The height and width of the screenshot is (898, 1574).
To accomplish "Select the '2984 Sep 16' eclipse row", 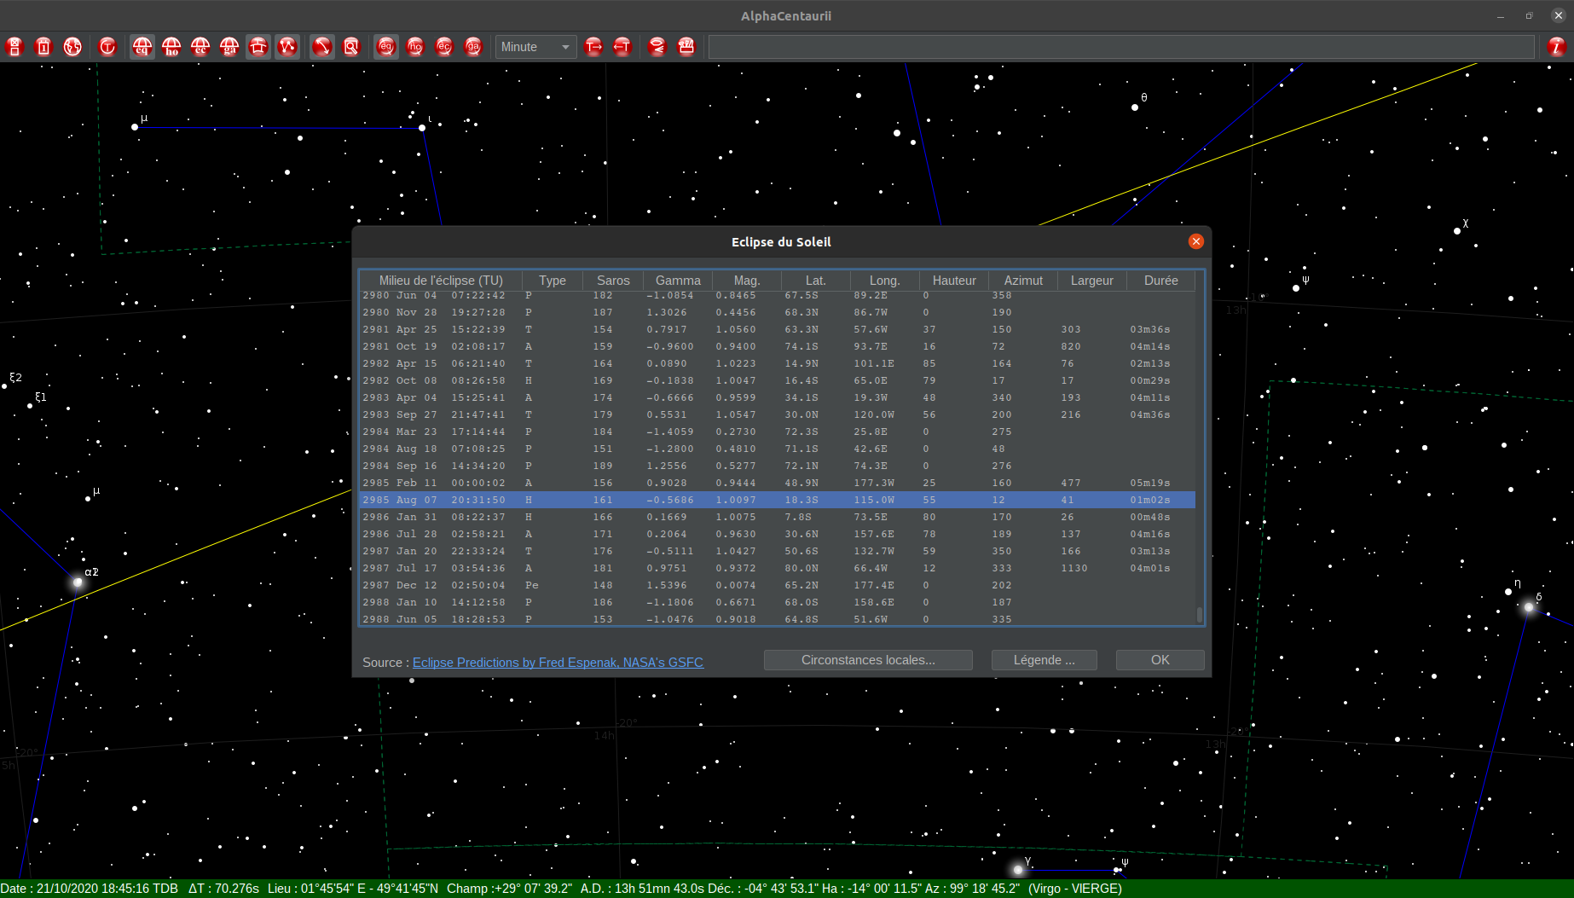I will 778,466.
